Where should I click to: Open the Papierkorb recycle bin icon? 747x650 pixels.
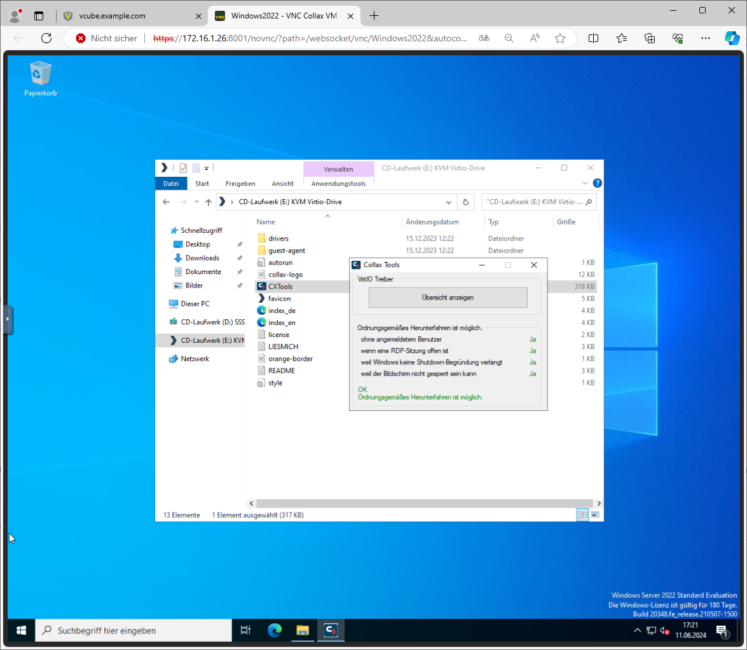coord(40,79)
